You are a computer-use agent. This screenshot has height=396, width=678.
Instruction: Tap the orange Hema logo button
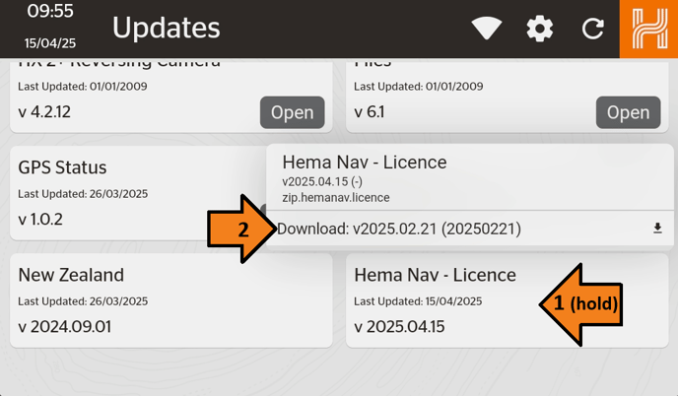(648, 29)
